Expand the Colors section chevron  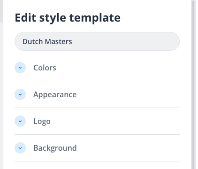(20, 68)
